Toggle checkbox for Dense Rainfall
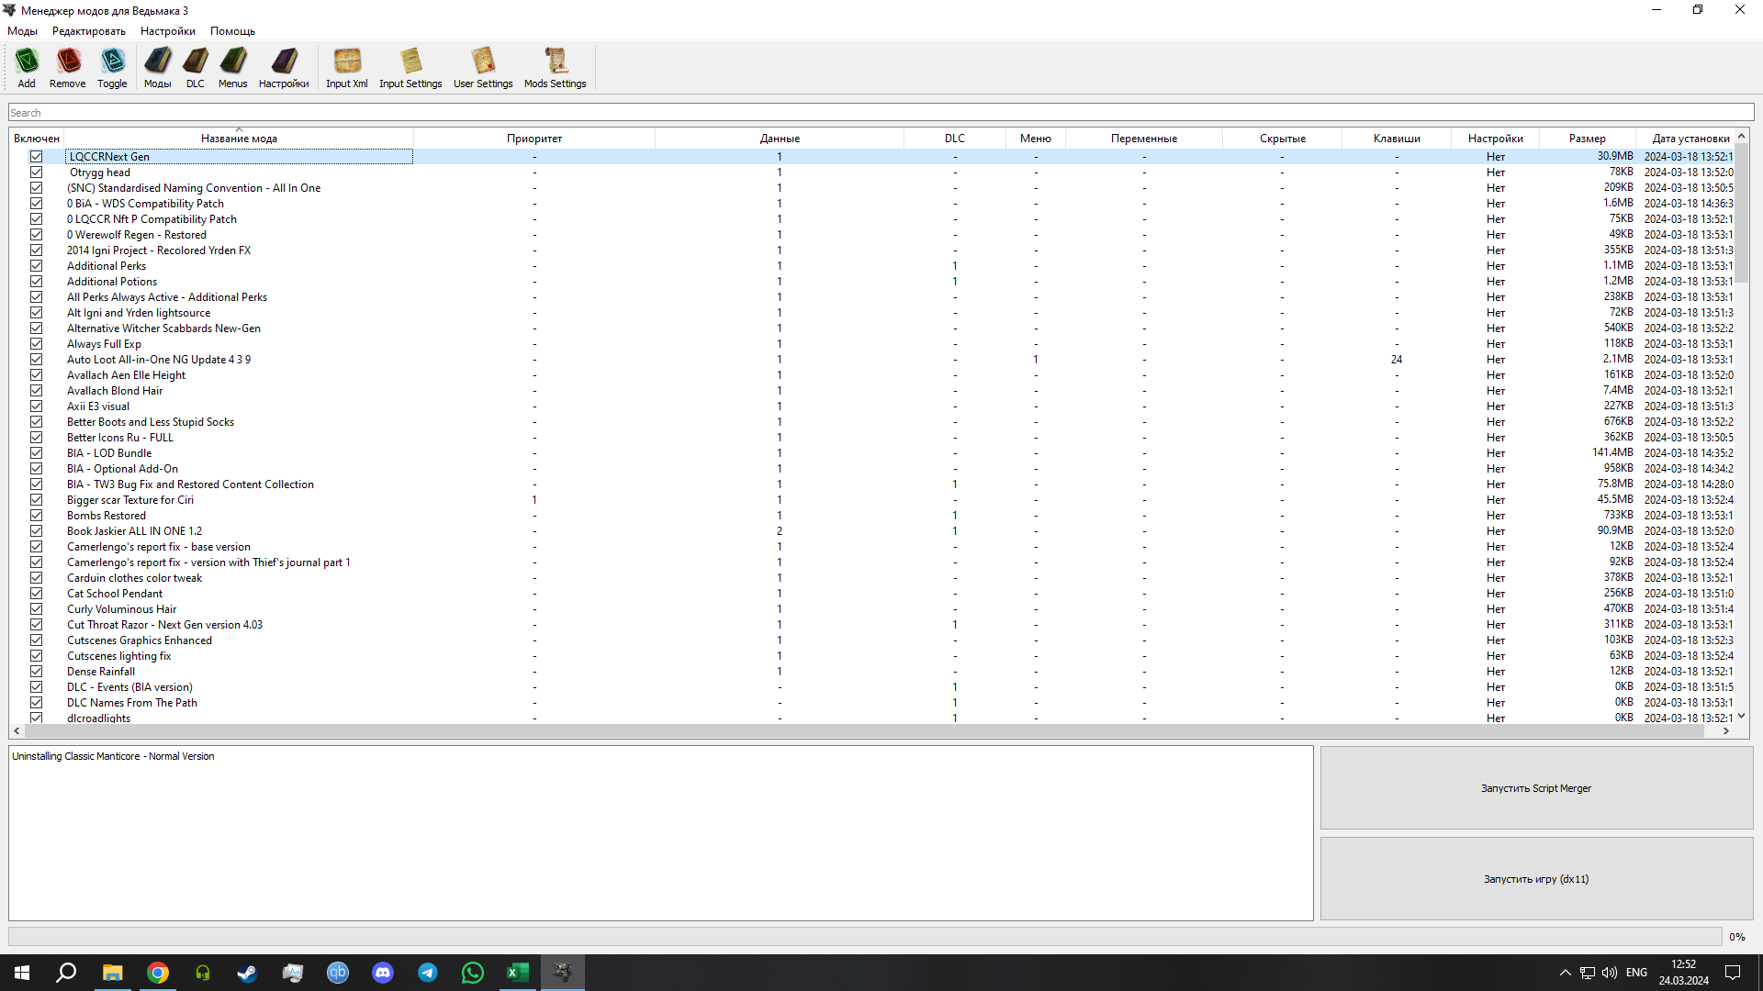Screen dimensions: 1763x991 click(36, 672)
